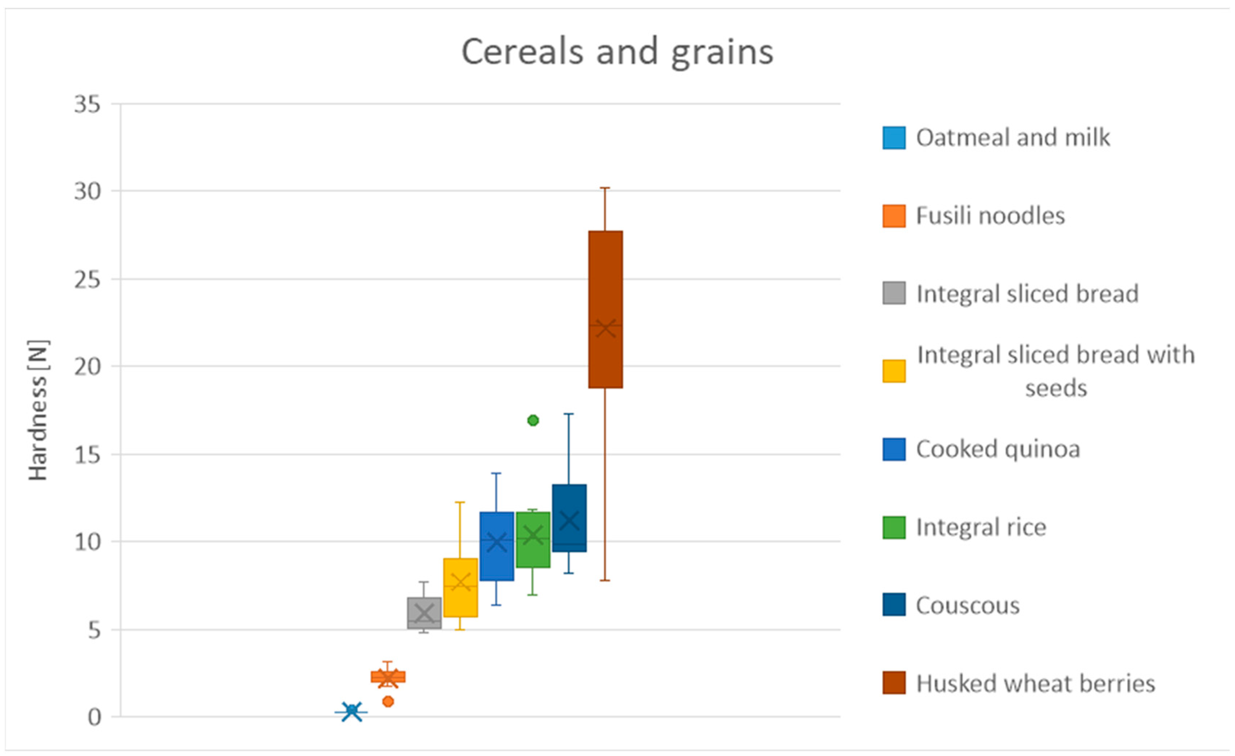The width and height of the screenshot is (1235, 756).
Task: Select the gray Integral sliced bread legend swatch
Action: 894,293
